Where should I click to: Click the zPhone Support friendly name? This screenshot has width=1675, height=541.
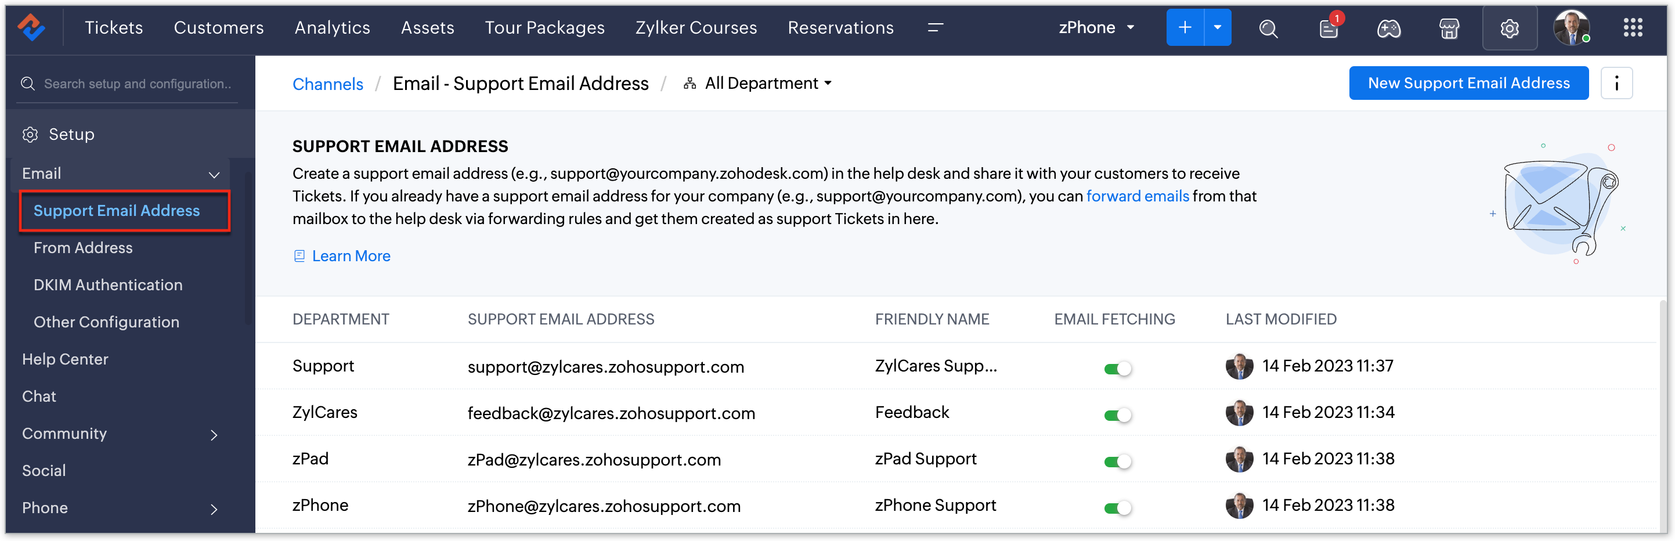click(x=935, y=505)
